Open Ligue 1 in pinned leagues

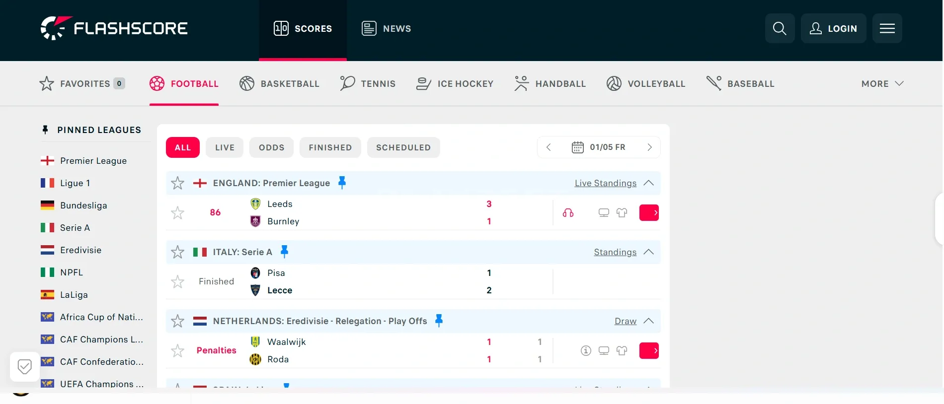[x=66, y=183]
